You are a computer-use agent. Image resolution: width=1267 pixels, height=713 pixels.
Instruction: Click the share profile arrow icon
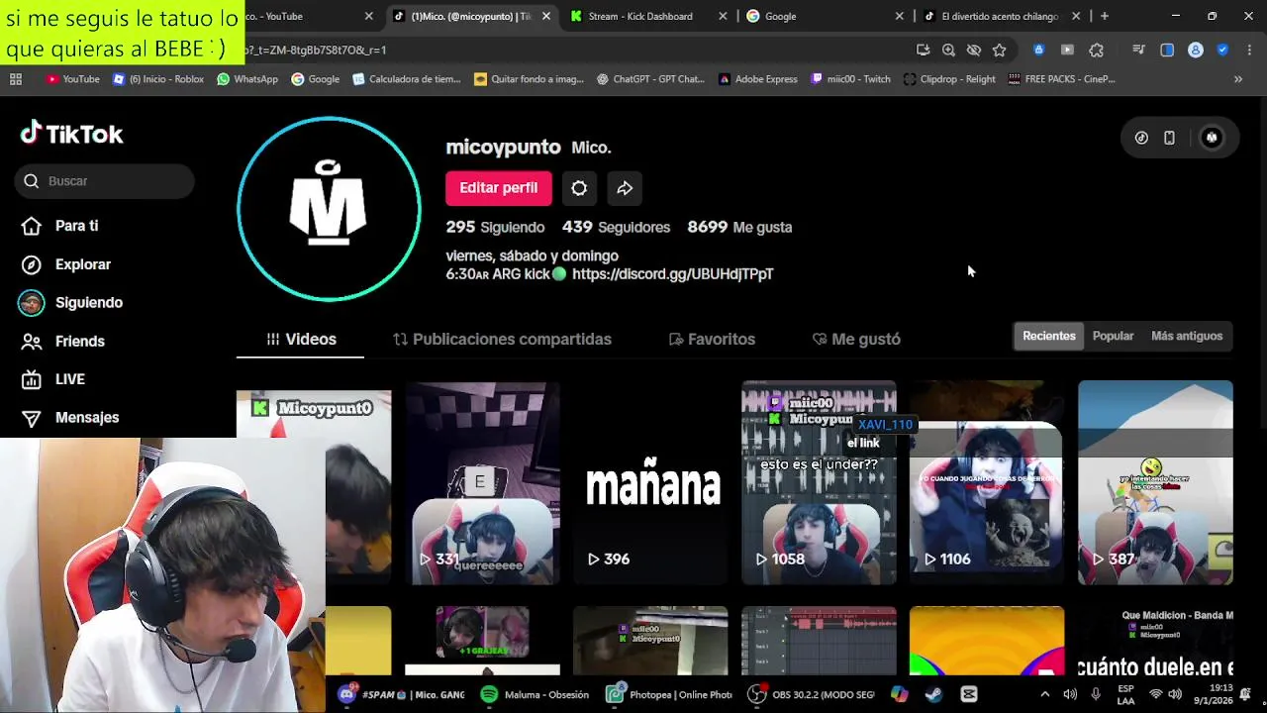[625, 188]
